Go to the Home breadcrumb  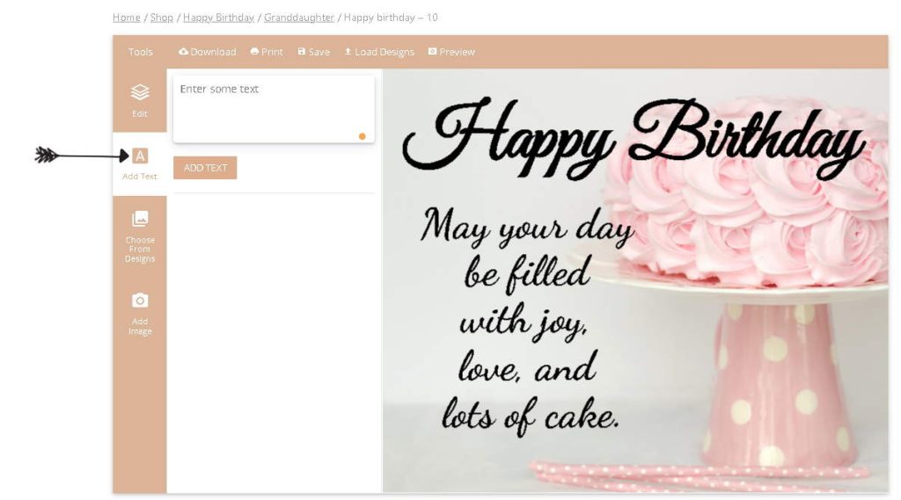click(127, 18)
